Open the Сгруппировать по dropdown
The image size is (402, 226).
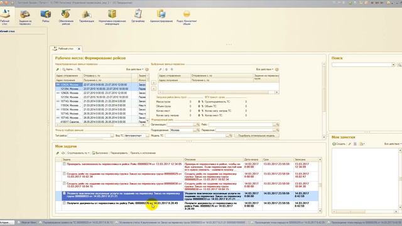(78, 153)
